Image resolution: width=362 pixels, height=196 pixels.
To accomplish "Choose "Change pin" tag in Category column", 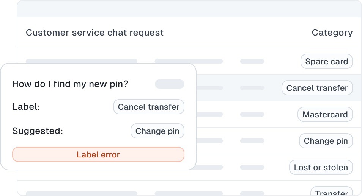I will coord(326,141).
